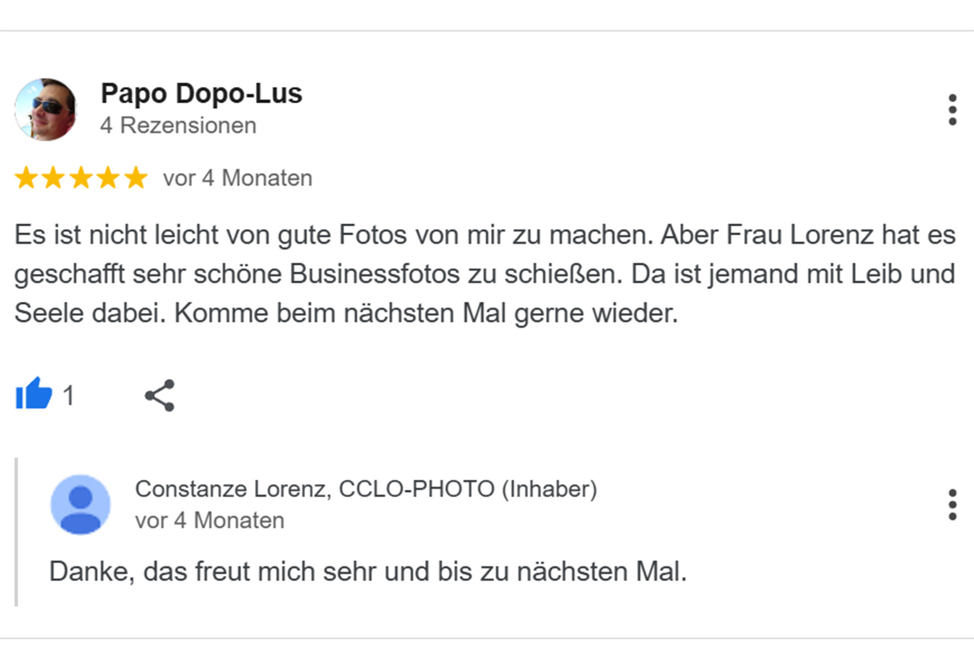Click the owner reply's "vor 4 Monaten" timestamp
Image resolution: width=974 pixels, height=649 pixels.
tap(209, 520)
